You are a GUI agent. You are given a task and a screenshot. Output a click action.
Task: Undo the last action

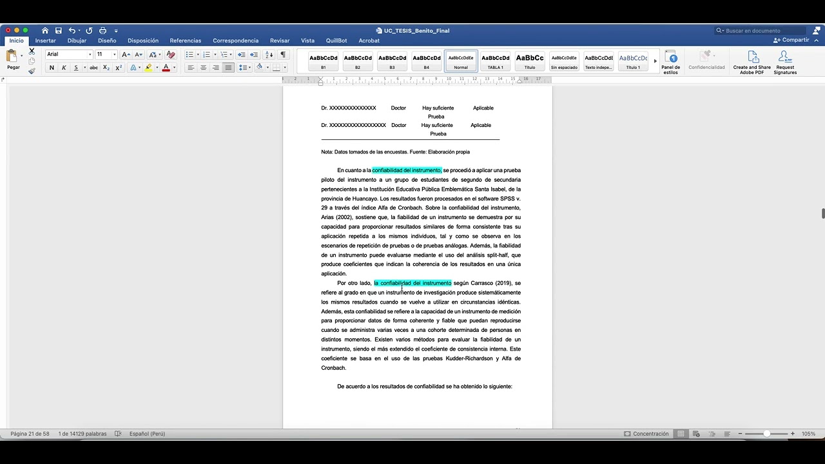[72, 30]
